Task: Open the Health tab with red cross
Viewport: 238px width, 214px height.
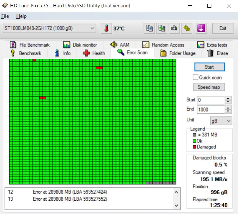Action: (x=94, y=53)
